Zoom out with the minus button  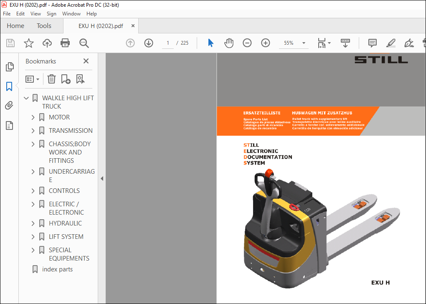point(247,43)
